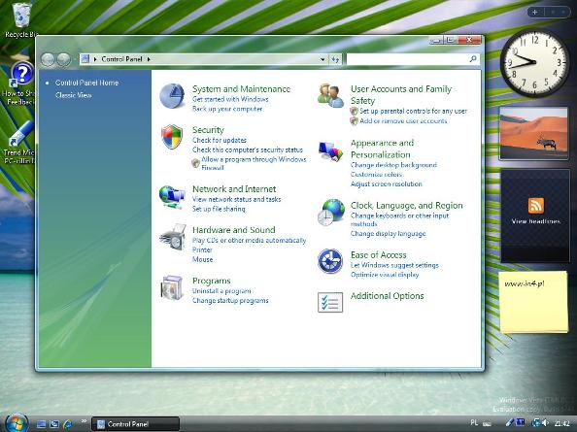Viewport: 577px width, 432px height.
Task: Click the Refresh button beside address bar
Action: (335, 59)
